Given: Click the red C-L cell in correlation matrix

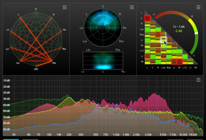Looking at the screenshot, I should tap(147, 18).
